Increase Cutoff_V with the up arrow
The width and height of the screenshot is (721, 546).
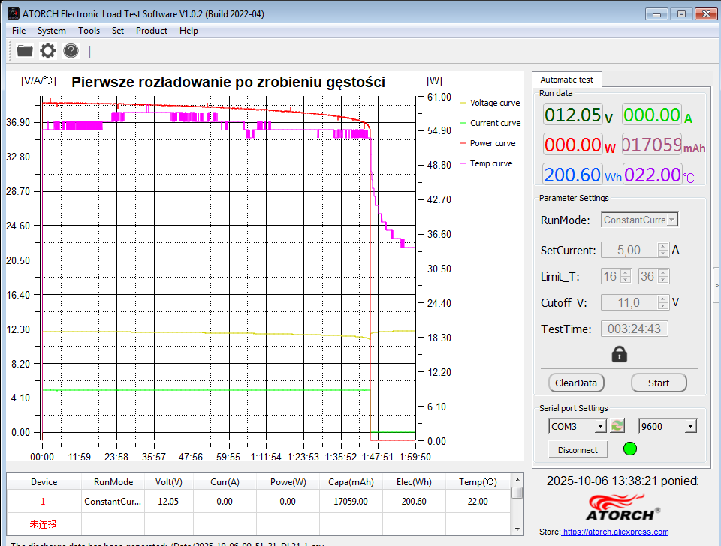pos(662,299)
